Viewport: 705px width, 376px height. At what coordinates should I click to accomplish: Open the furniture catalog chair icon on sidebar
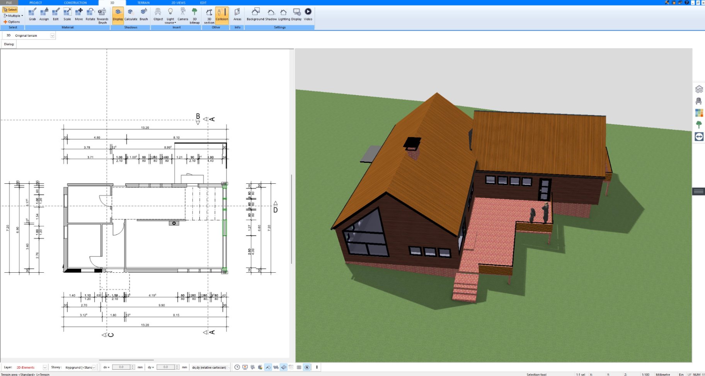[x=699, y=101]
